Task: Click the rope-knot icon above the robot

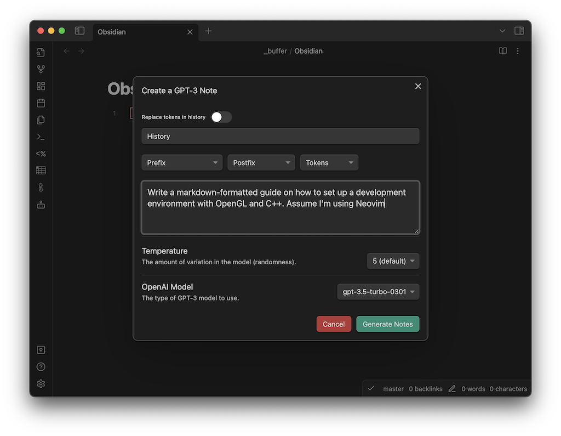Action: [41, 188]
